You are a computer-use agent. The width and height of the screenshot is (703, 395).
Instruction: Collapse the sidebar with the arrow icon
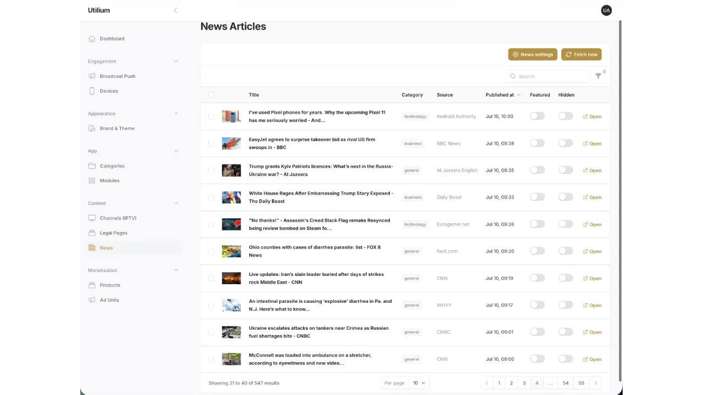tap(175, 10)
